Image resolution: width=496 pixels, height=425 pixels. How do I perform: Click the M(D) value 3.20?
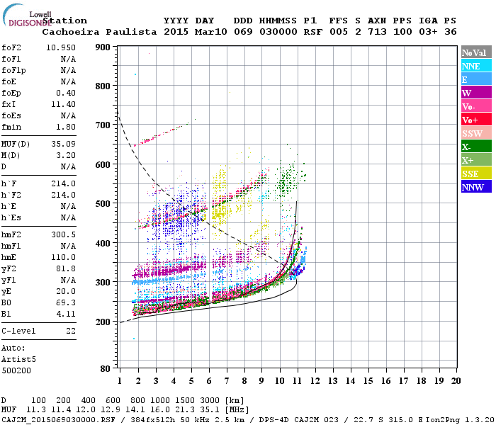[66, 156]
